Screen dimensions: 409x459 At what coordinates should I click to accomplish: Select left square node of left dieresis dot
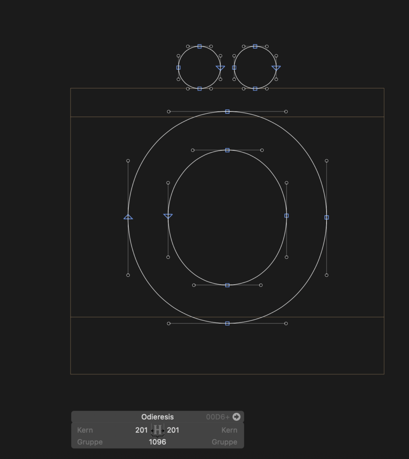(x=178, y=68)
